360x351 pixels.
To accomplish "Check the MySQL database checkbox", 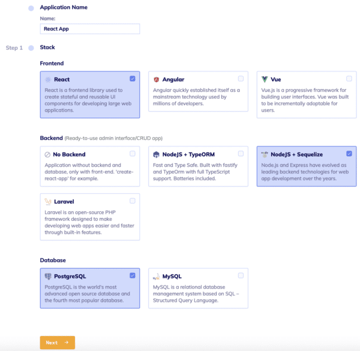I will point(241,275).
